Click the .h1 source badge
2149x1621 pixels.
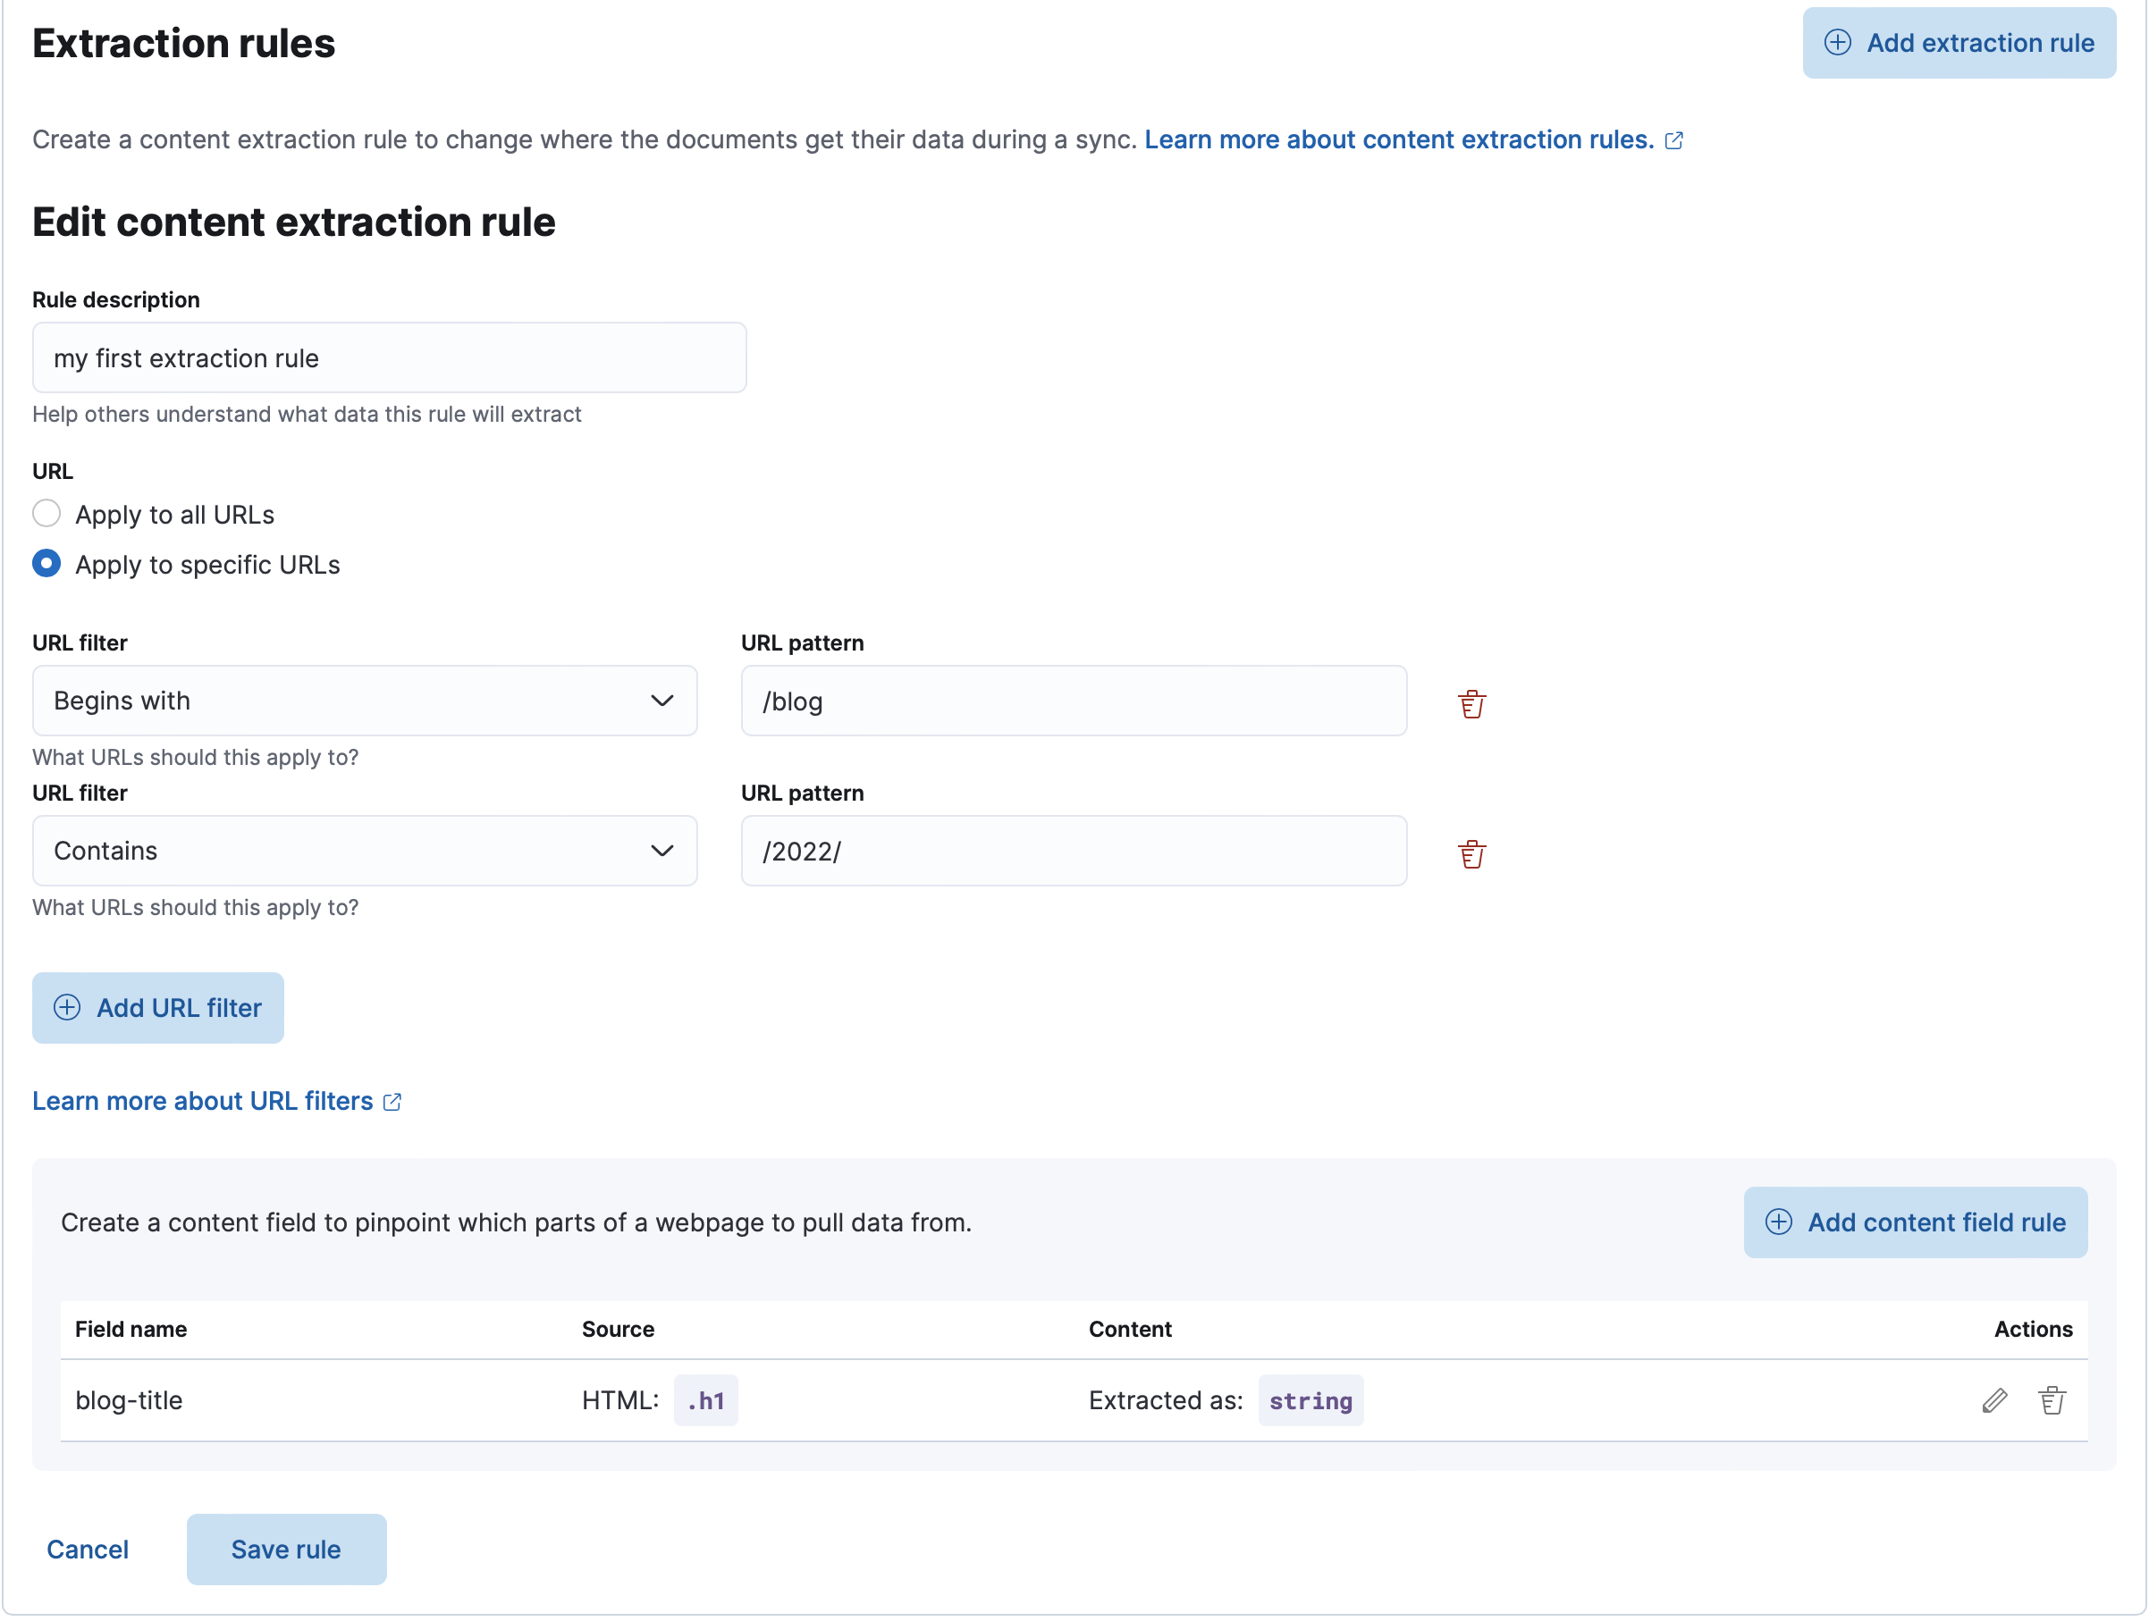(x=706, y=1399)
